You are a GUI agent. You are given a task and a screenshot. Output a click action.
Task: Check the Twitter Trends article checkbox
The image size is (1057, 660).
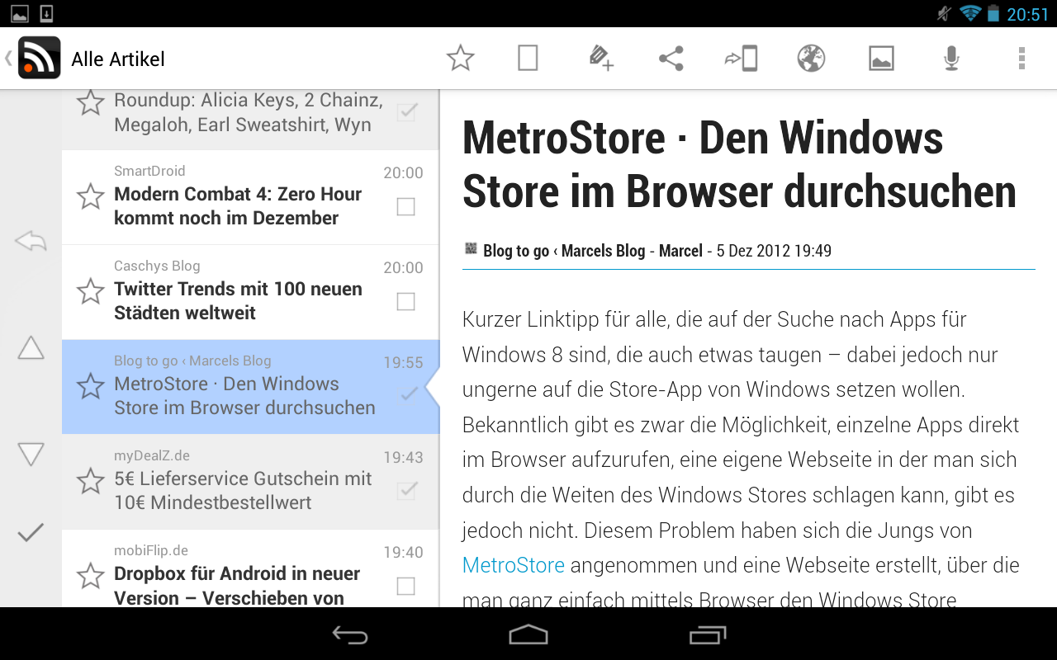pyautogui.click(x=405, y=302)
